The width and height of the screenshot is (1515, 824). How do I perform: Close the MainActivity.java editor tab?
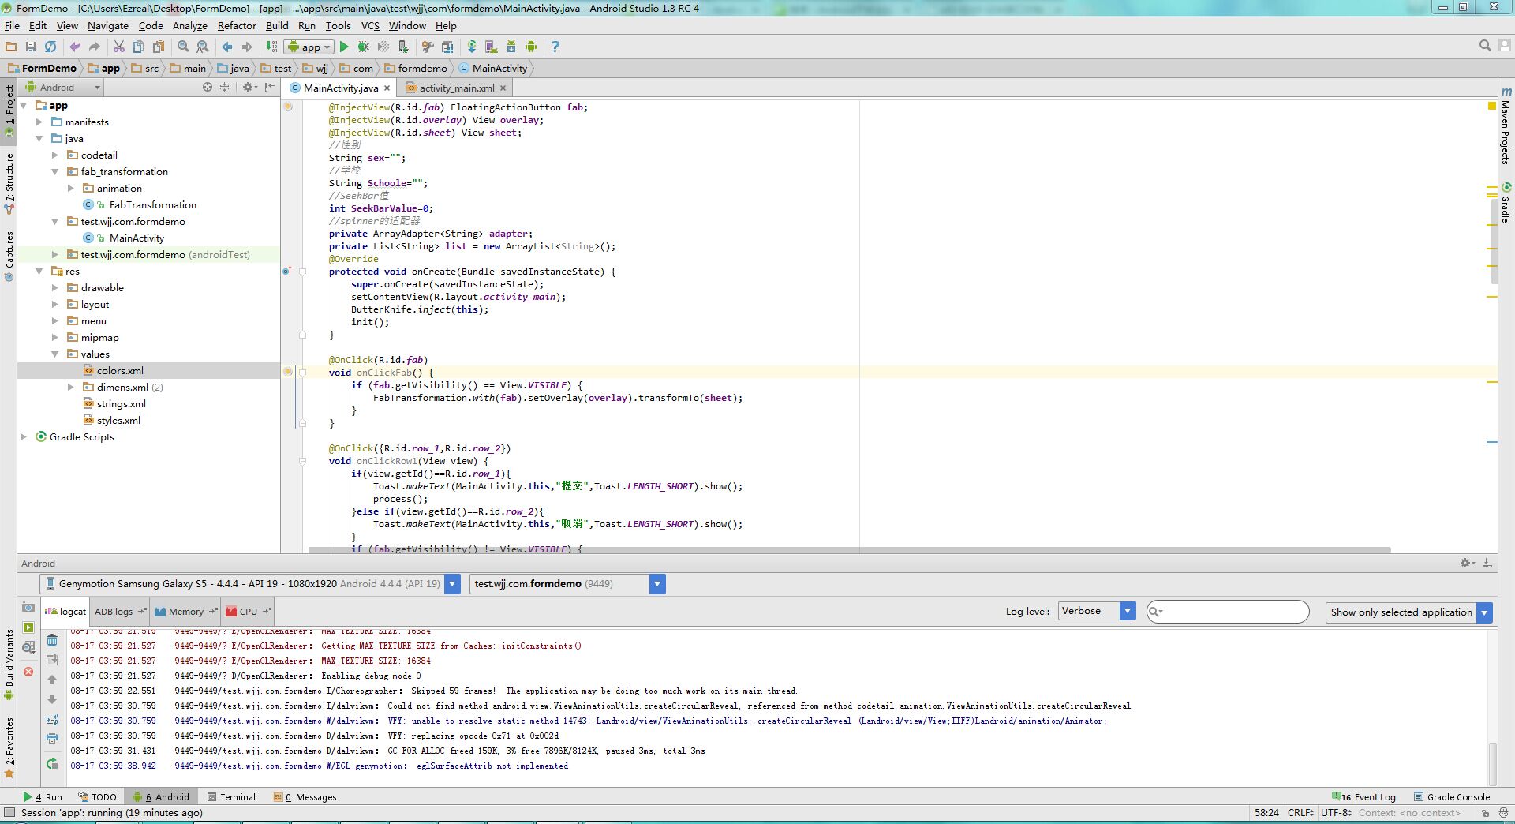pos(387,88)
